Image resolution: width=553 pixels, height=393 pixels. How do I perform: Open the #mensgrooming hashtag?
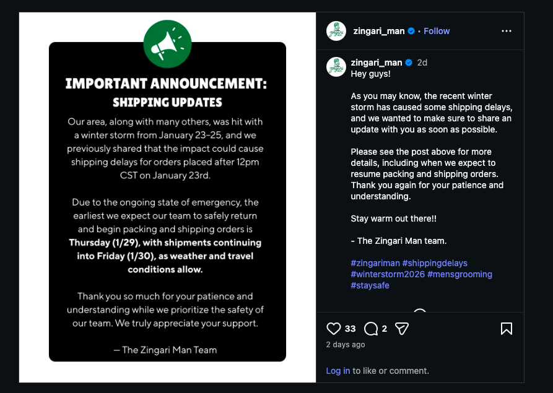(459, 274)
